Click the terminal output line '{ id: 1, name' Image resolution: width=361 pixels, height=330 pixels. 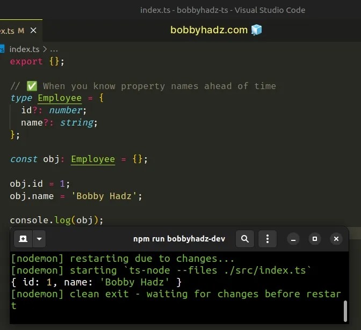click(x=96, y=282)
